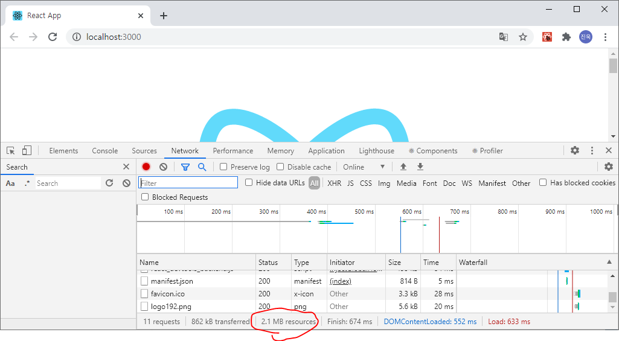This screenshot has height=341, width=619.
Task: Activate the inspect element picker
Action: click(x=11, y=151)
